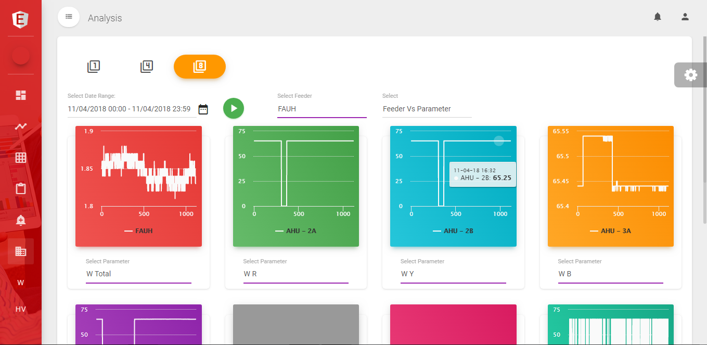Switch to single-chart layout tab
This screenshot has height=345, width=707.
pos(94,67)
